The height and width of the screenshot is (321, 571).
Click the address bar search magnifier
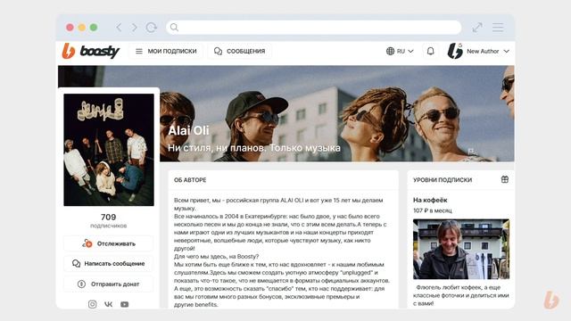pyautogui.click(x=175, y=28)
